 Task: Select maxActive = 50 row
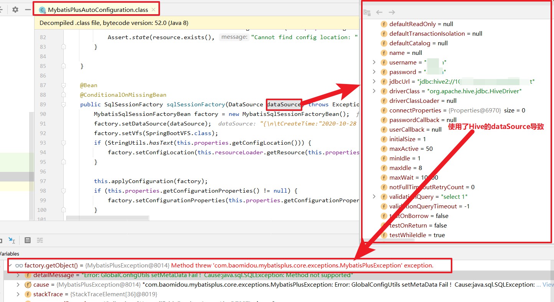coord(407,149)
